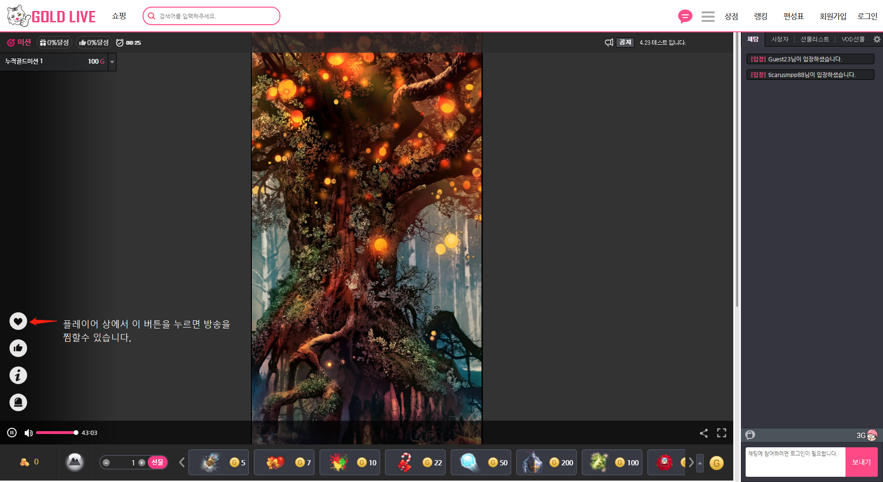
Task: Click the 공지 notice label
Action: [625, 43]
